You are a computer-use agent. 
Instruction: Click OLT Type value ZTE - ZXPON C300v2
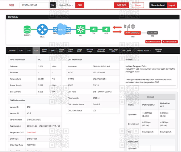coord(102,92)
